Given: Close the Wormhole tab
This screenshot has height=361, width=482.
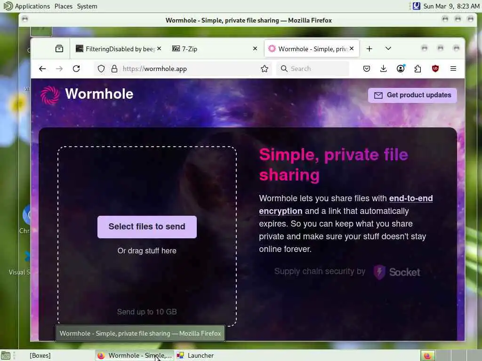Looking at the screenshot, I should pos(352,48).
